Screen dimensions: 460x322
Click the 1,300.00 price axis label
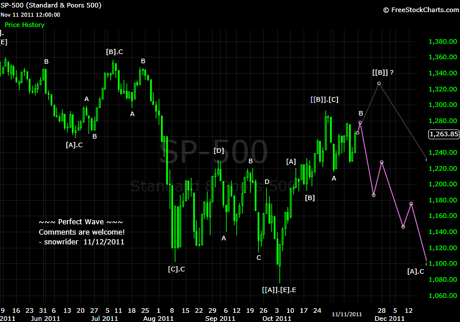[443, 105]
